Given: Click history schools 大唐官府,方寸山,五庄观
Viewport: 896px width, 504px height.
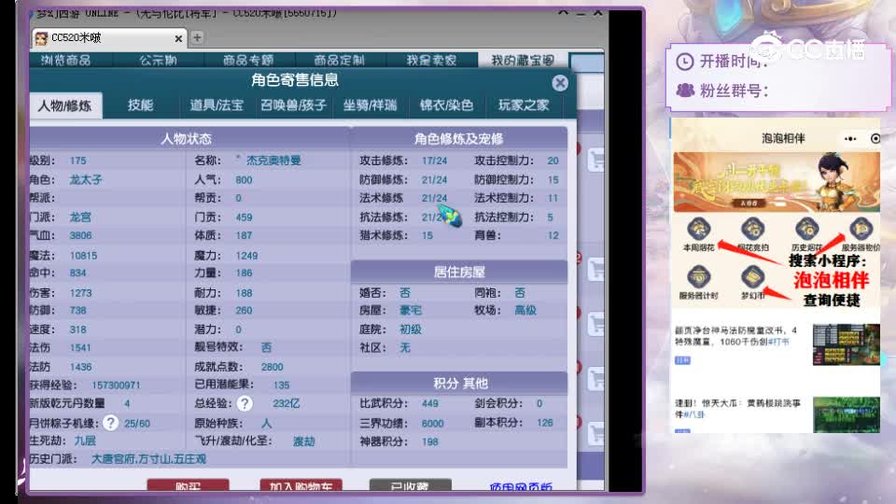Looking at the screenshot, I should point(148,459).
